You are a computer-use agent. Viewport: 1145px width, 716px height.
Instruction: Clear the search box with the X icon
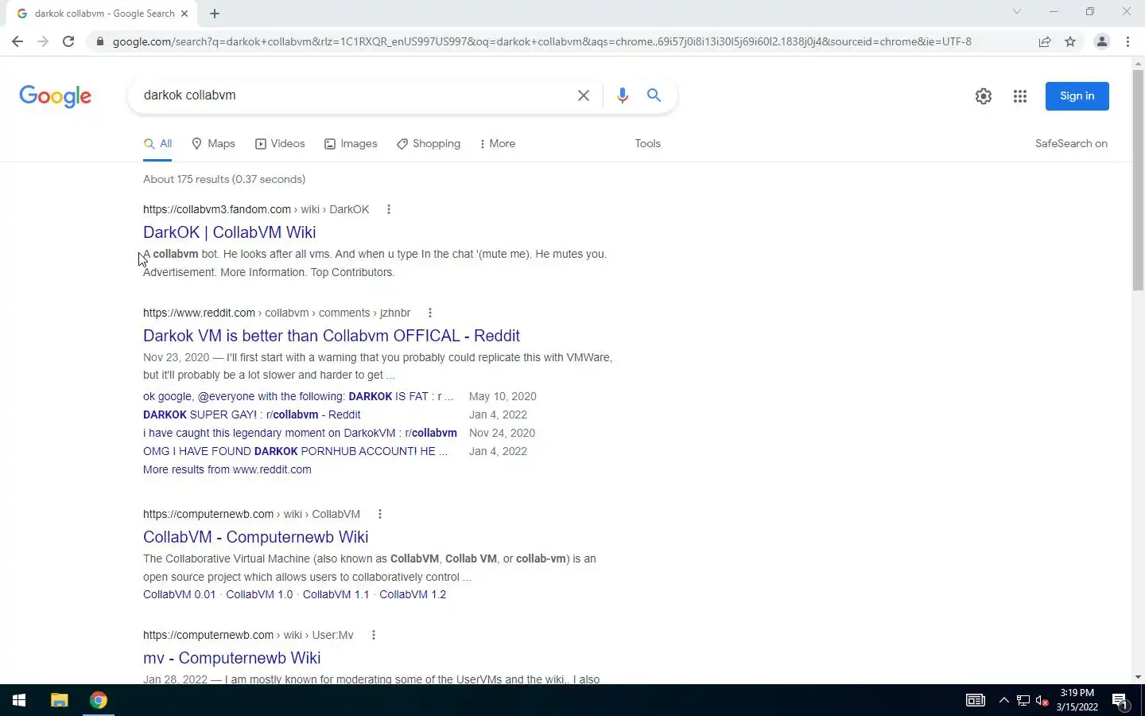pyautogui.click(x=584, y=95)
